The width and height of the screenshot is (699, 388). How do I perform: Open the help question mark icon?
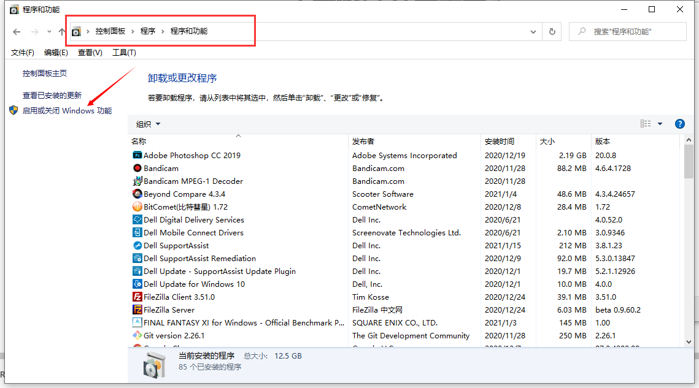pos(680,124)
